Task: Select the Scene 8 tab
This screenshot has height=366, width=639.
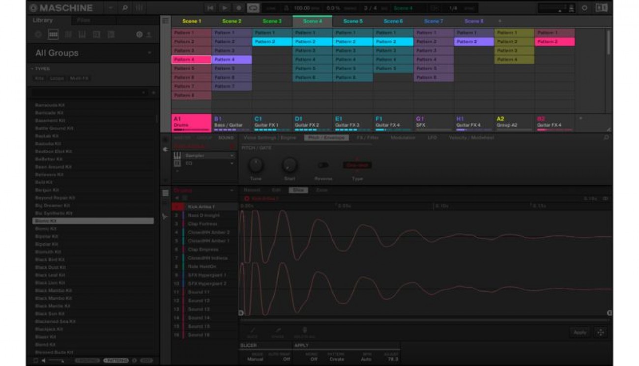Action: point(474,21)
